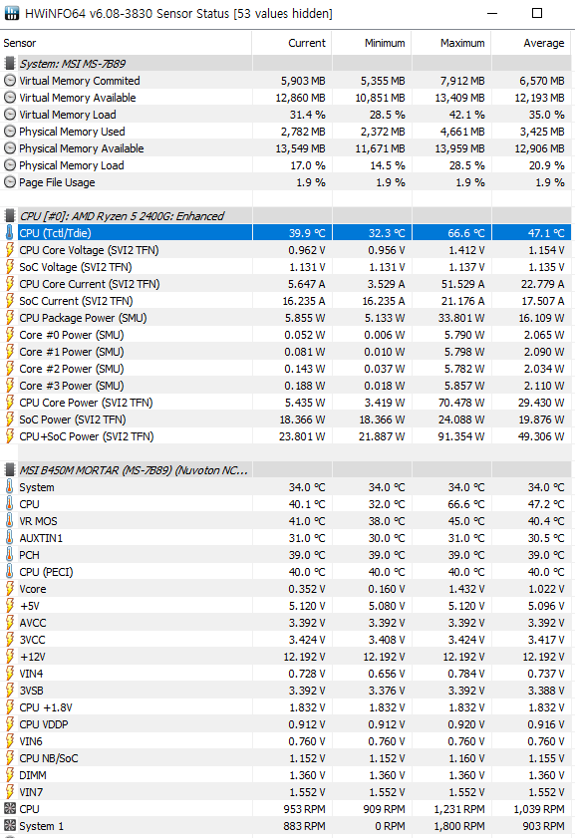Click thermometer icon of CPU (Tctl/Tdie)

point(10,233)
